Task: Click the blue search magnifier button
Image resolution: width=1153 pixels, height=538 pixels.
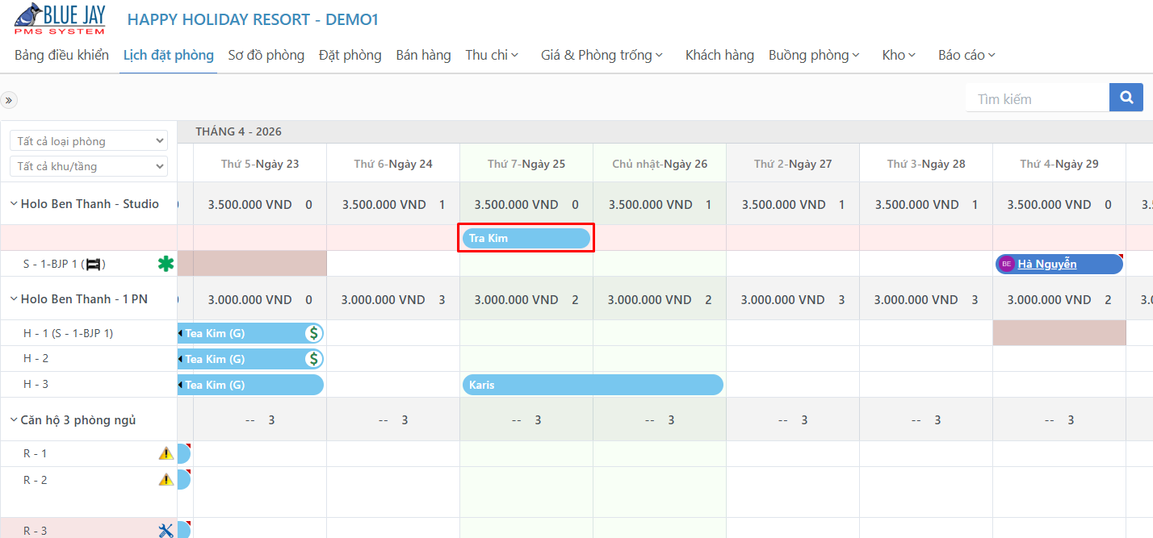Action: (1126, 98)
